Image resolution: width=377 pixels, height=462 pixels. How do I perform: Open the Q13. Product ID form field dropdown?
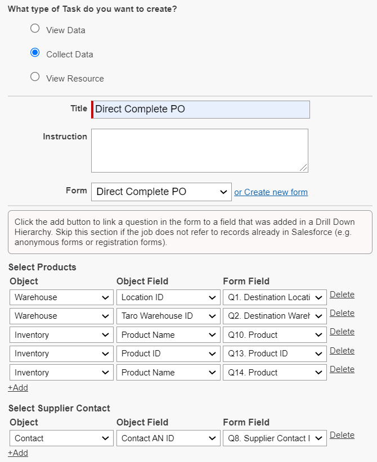(x=275, y=354)
